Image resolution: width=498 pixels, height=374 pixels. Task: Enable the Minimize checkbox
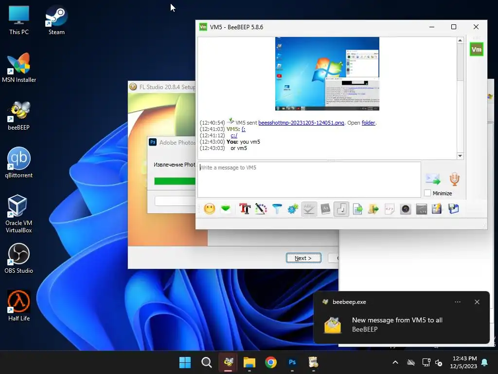(x=427, y=193)
